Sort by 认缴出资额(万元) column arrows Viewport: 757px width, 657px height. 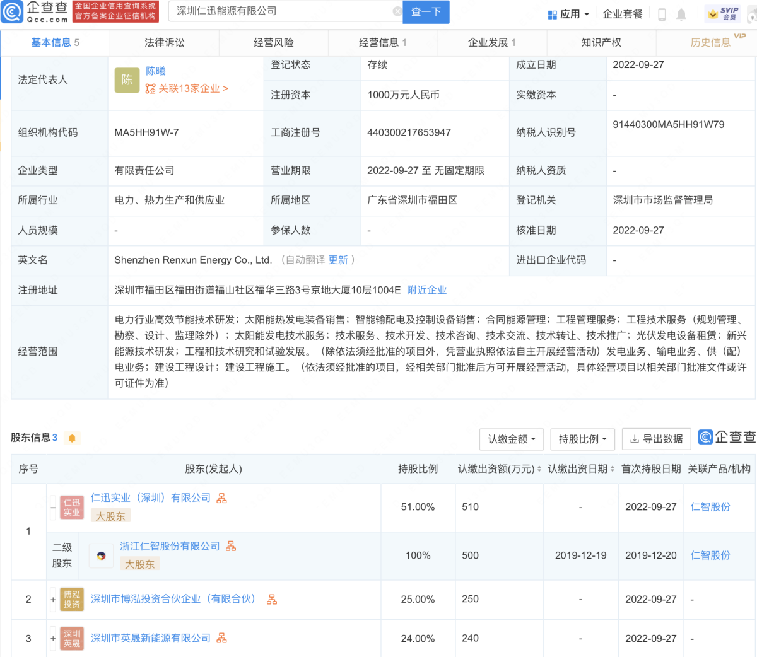coord(539,469)
